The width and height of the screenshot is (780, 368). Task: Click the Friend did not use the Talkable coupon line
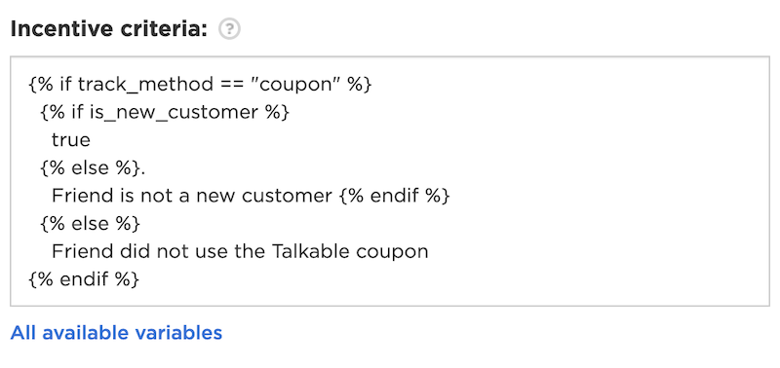pyautogui.click(x=240, y=251)
